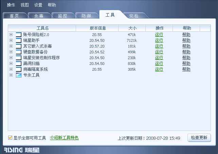Screen dimensions: 218x154
Task: Click the icon beside 瑞星助手
Action: pos(19,40)
